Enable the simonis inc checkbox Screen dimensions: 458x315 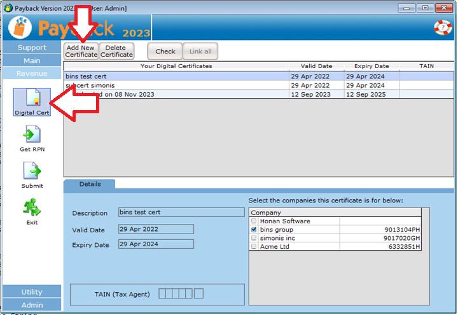[x=254, y=237]
